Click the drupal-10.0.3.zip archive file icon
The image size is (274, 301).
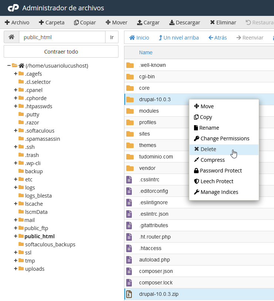click(x=129, y=294)
